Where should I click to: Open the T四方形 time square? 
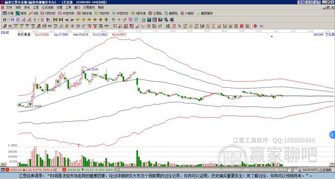pos(102,13)
